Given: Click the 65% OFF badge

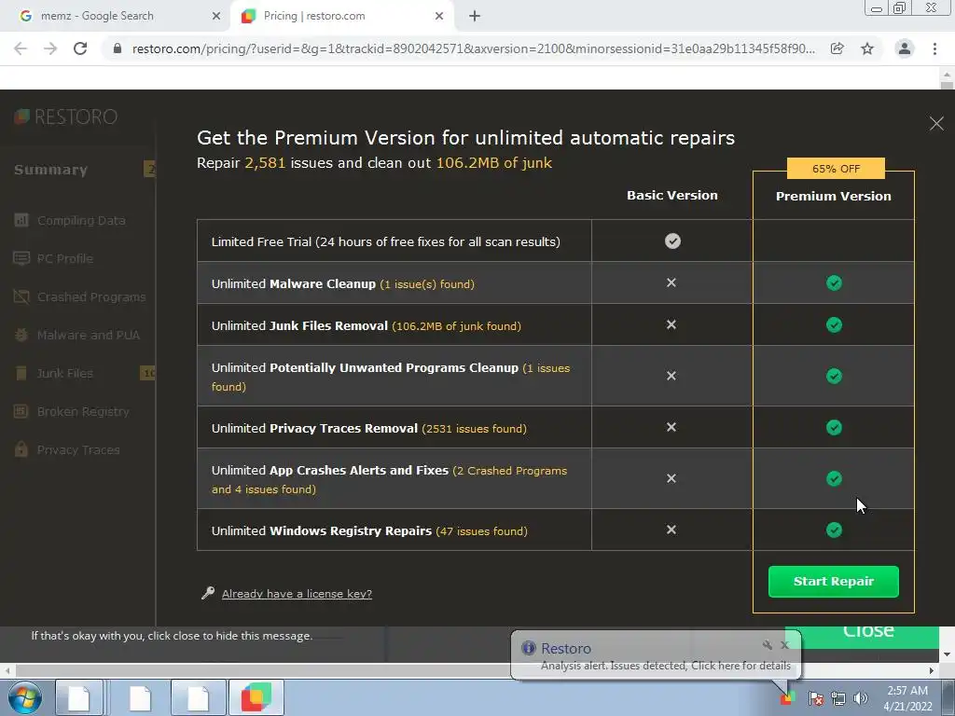Looking at the screenshot, I should [836, 169].
